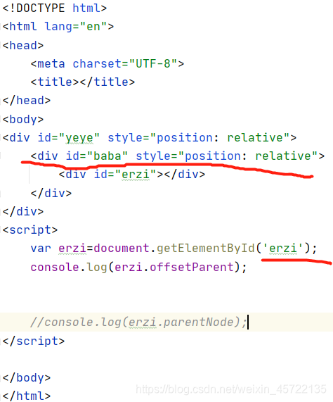Viewport: 333px width, 402px height.
Task: Click the var erzi=document.getElementById line
Action: pyautogui.click(x=174, y=249)
